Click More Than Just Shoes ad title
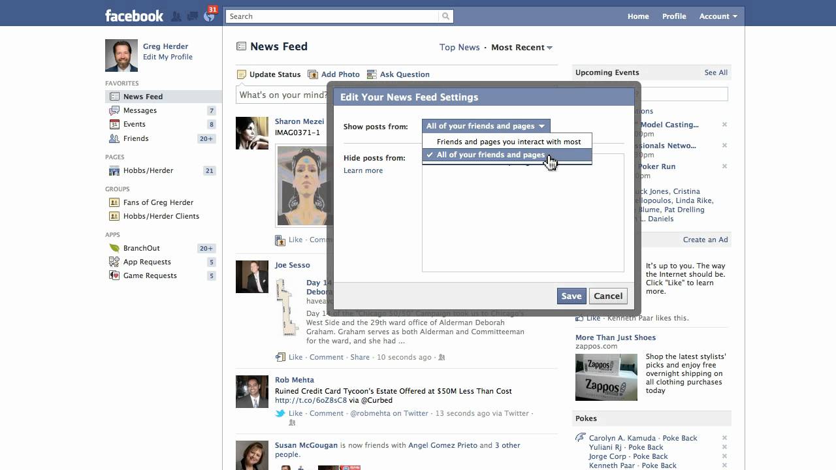Screen dimensions: 836x470 tap(615, 337)
